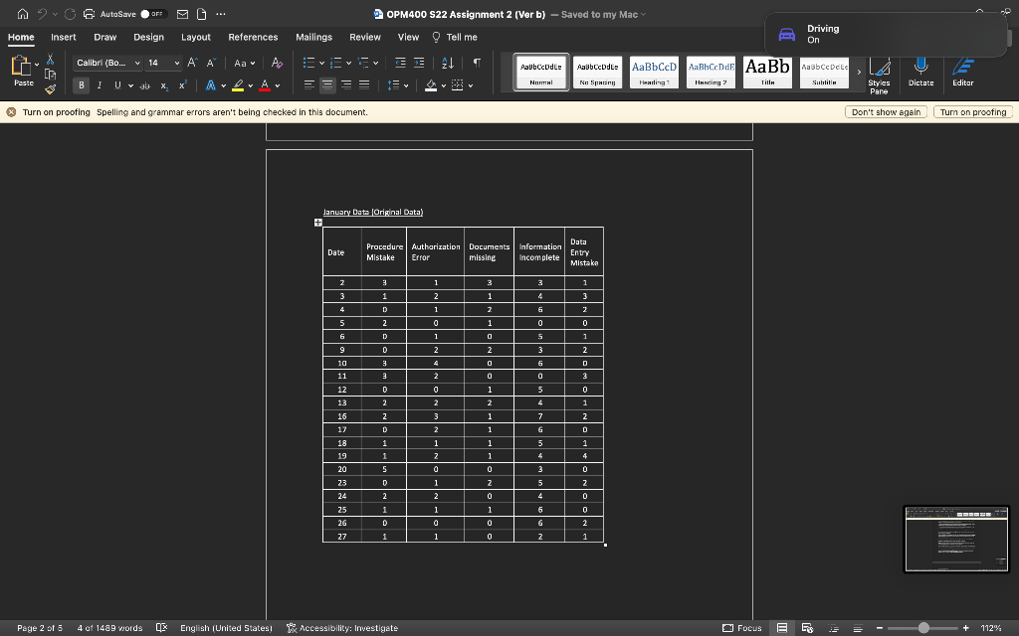Switch to the References tab
Image resolution: width=1019 pixels, height=636 pixels.
click(x=253, y=37)
